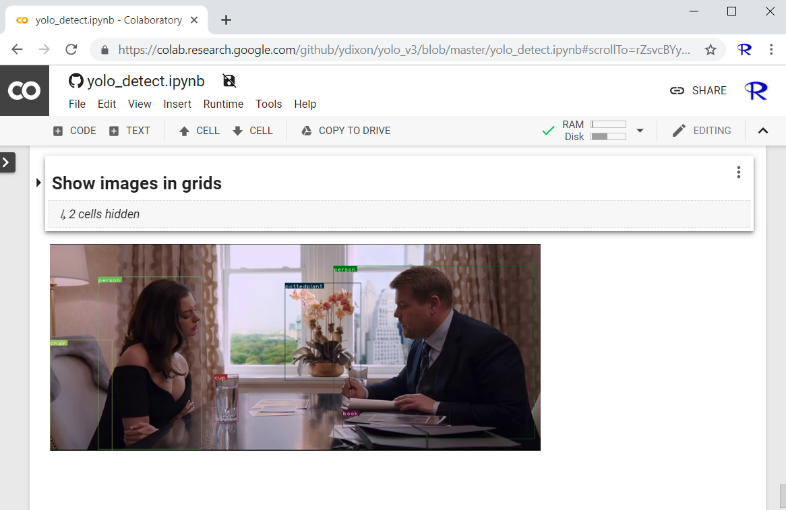
Task: Click the connected checkmark status icon
Action: pyautogui.click(x=549, y=131)
